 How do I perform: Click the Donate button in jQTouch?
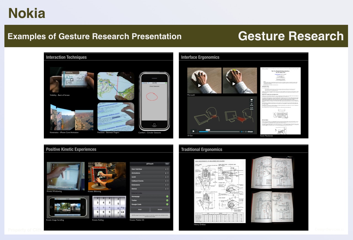coord(160,210)
